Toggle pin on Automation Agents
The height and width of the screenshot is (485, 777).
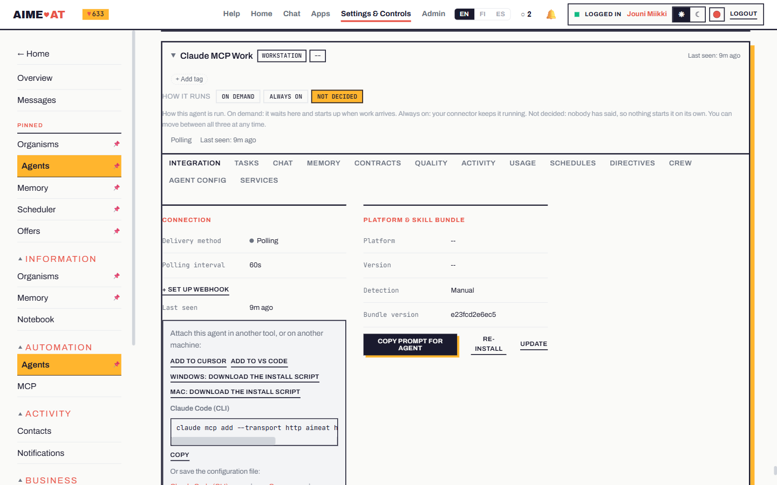pyautogui.click(x=117, y=364)
